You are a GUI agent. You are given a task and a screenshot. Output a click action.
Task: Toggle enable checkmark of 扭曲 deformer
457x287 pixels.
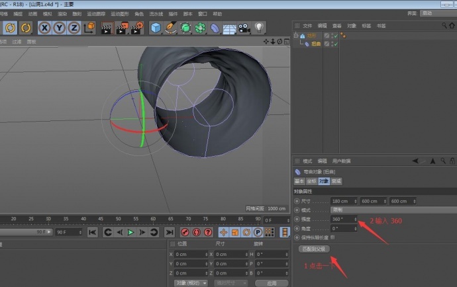point(336,44)
